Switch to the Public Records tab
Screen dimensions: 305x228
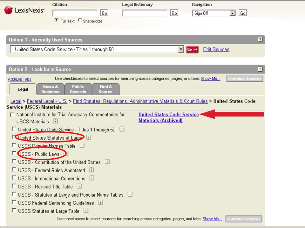pyautogui.click(x=78, y=89)
